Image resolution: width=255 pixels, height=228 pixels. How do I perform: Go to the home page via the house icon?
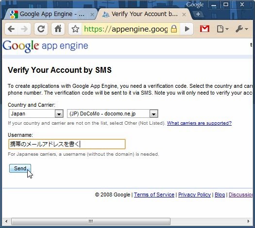point(58,29)
